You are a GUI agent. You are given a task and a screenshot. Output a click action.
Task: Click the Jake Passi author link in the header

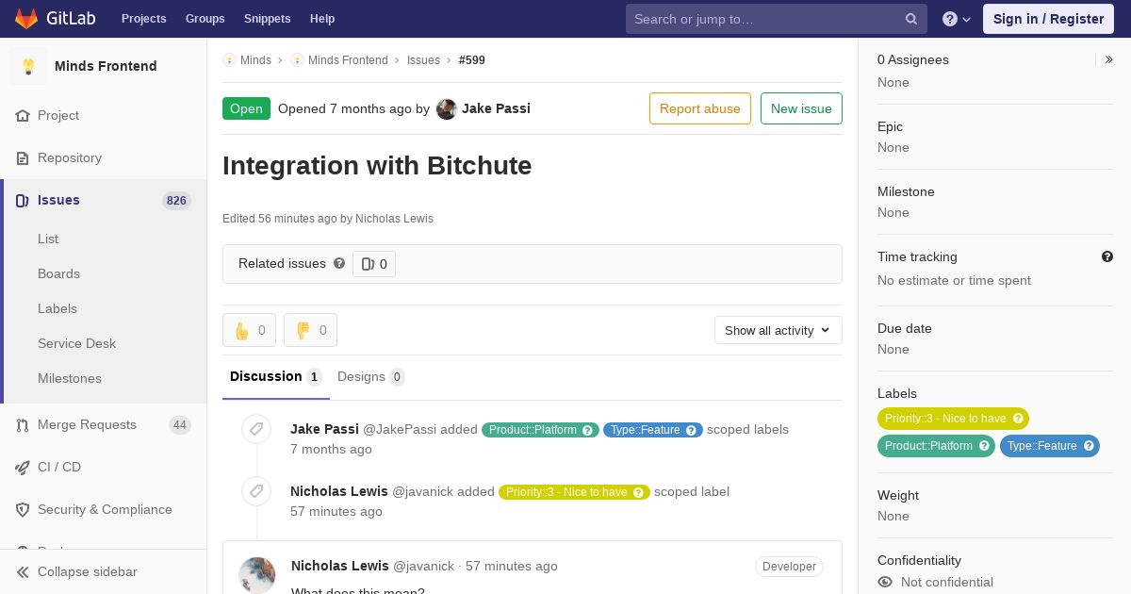pos(496,108)
